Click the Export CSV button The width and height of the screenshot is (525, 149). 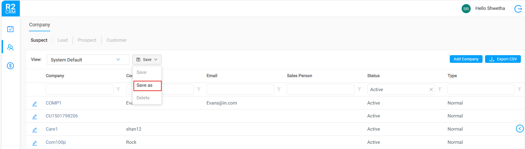pos(503,59)
